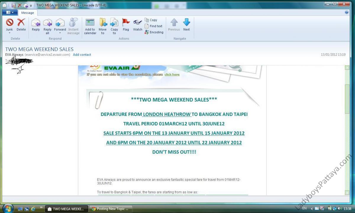The height and width of the screenshot is (213, 355).
Task: Open the Junk dropdown arrow
Action: pos(9,33)
